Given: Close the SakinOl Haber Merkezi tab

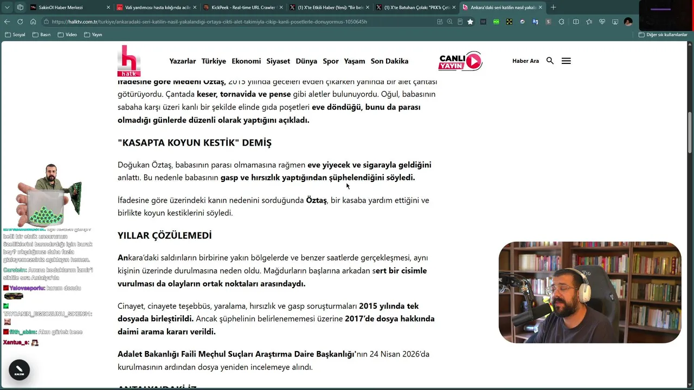Looking at the screenshot, I should 108,8.
